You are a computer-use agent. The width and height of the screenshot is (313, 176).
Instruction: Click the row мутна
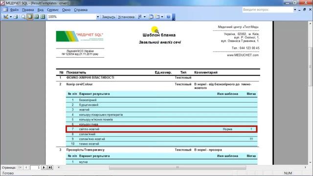162,162
